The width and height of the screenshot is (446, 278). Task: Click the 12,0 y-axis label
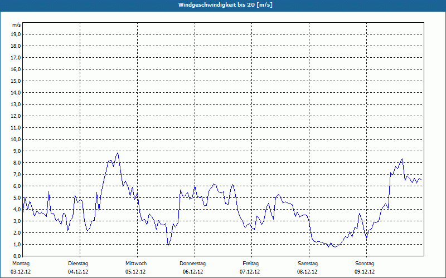(16, 116)
